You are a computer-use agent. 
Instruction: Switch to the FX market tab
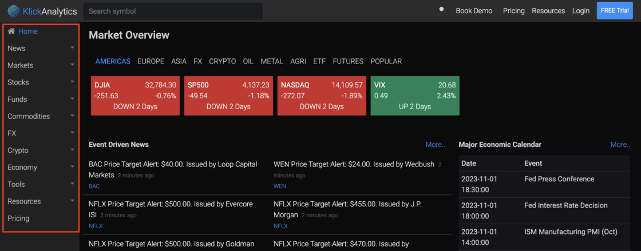pos(198,61)
